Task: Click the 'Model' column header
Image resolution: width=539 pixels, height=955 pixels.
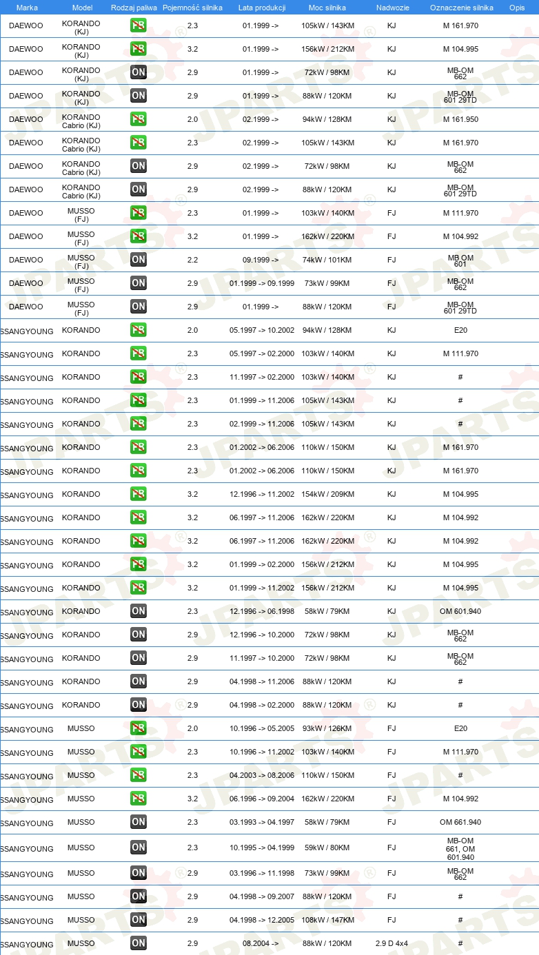Action: [x=82, y=8]
